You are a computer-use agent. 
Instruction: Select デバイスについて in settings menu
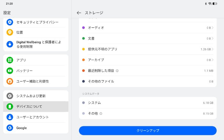click(x=36, y=106)
